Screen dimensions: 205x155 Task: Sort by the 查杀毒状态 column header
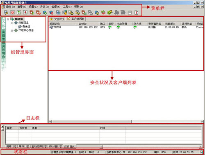tap(156, 24)
